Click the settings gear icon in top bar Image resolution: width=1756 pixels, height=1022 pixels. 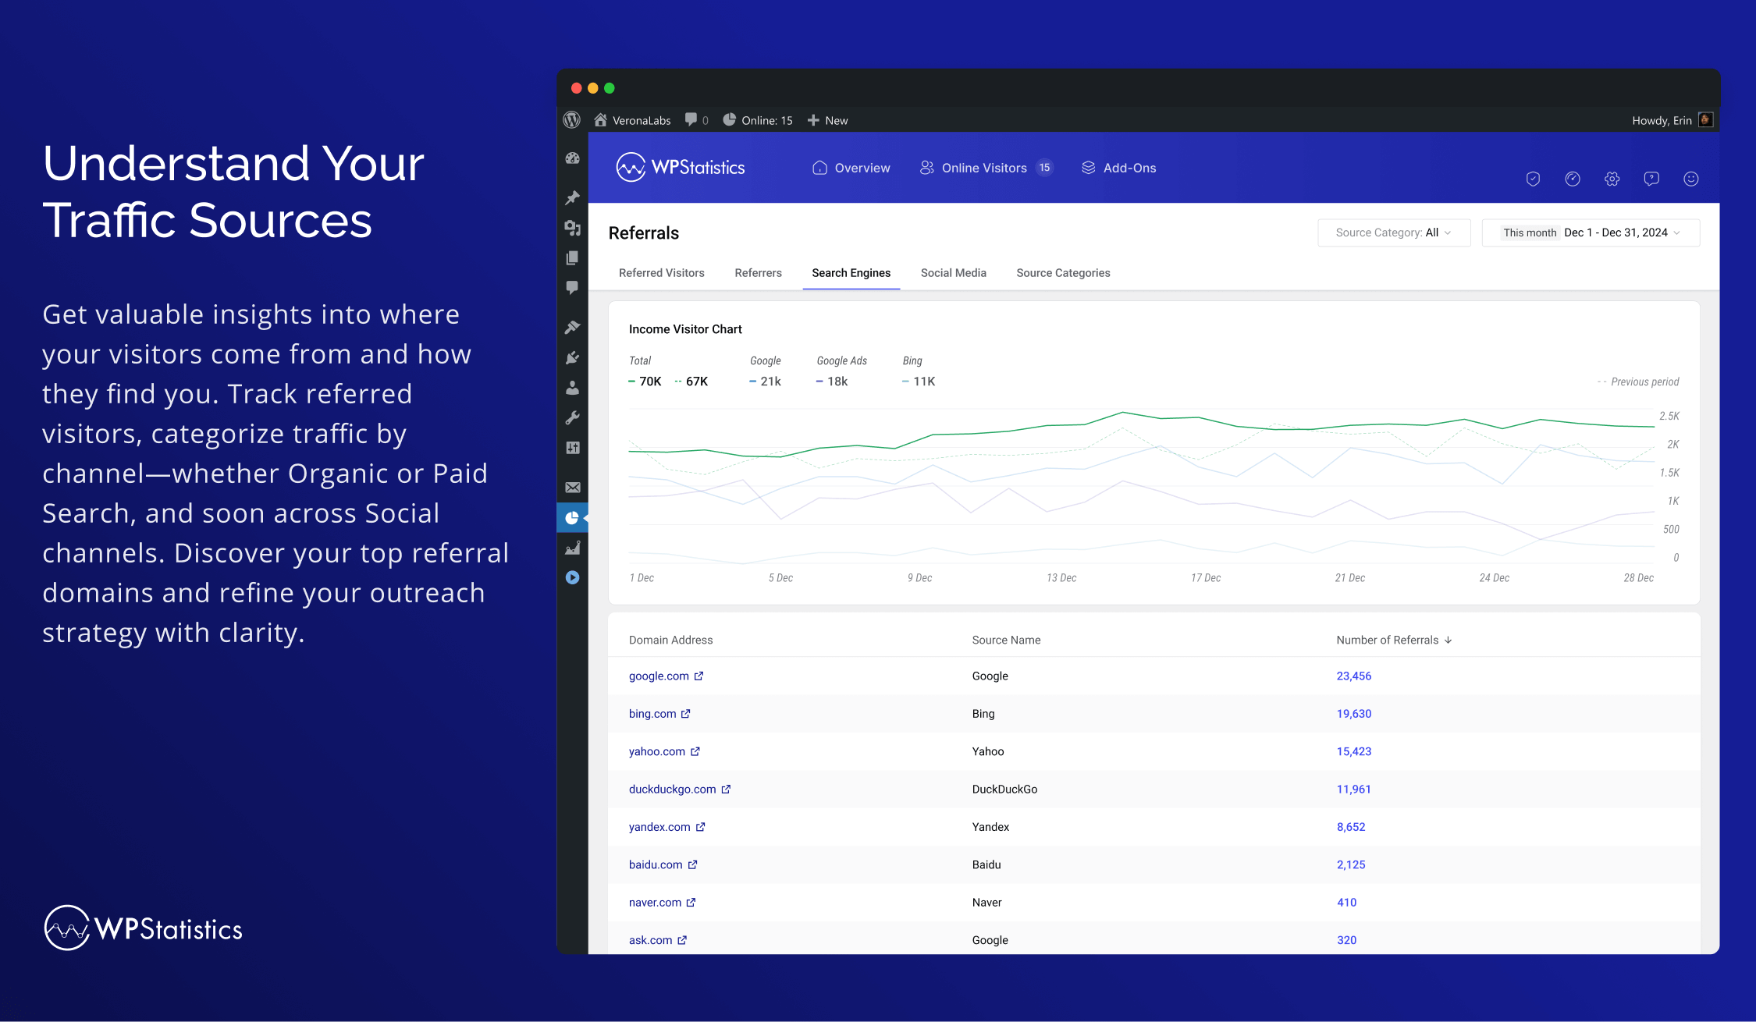(1611, 178)
